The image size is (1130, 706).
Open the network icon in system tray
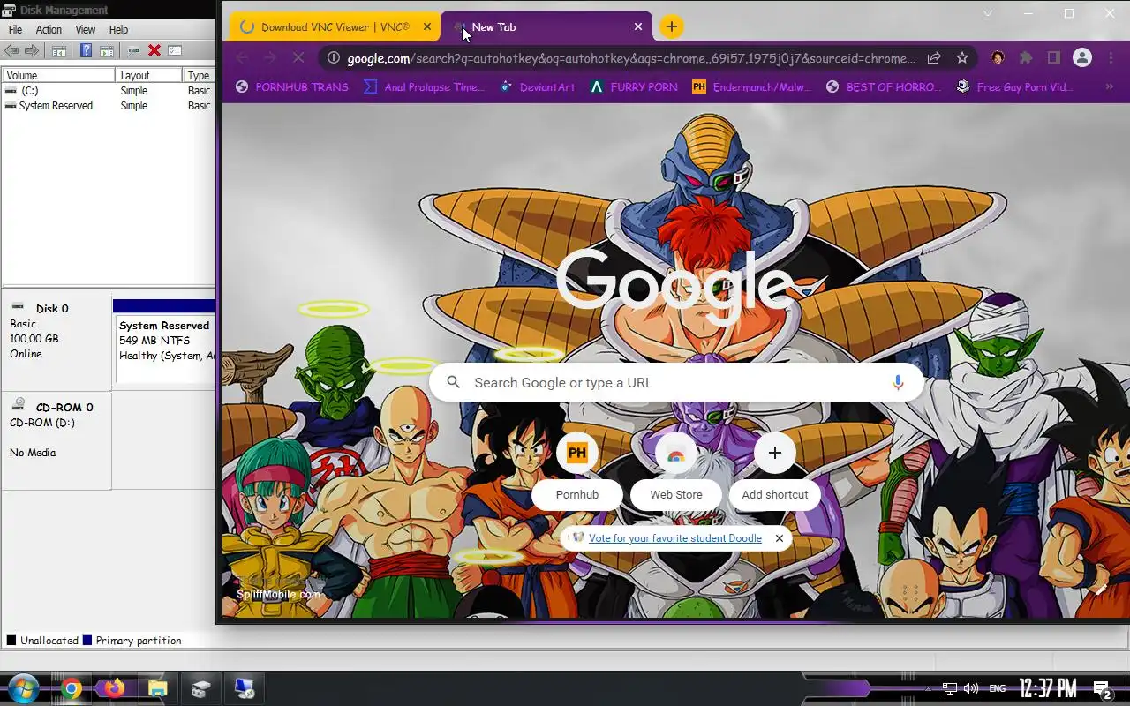click(950, 688)
